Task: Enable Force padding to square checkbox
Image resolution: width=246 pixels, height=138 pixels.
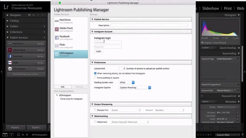Action: [95, 77]
